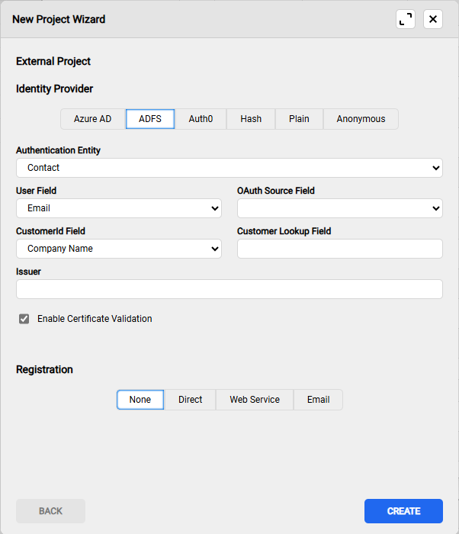
Task: Open the OAuth Source Field dropdown
Action: pos(339,208)
